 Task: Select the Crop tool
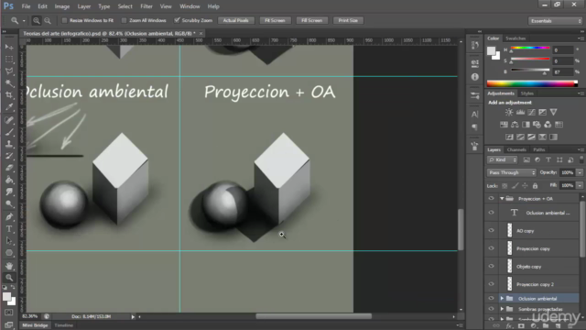pyautogui.click(x=9, y=95)
